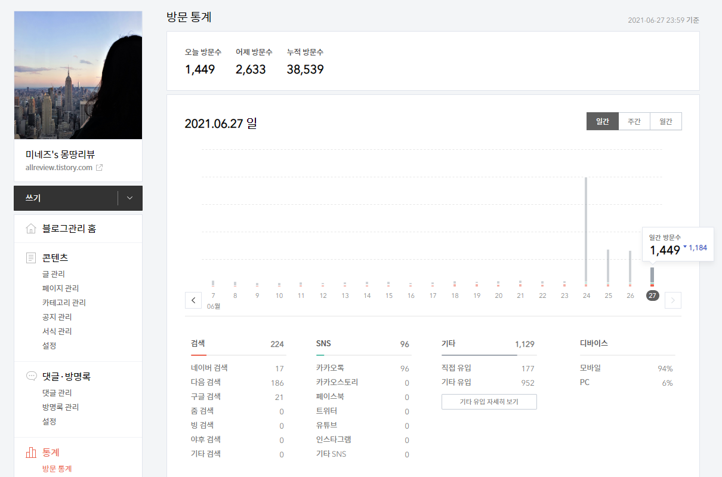Screen dimensions: 722x477
Task: Open 서식 관리 in the sidebar
Action: 57,331
